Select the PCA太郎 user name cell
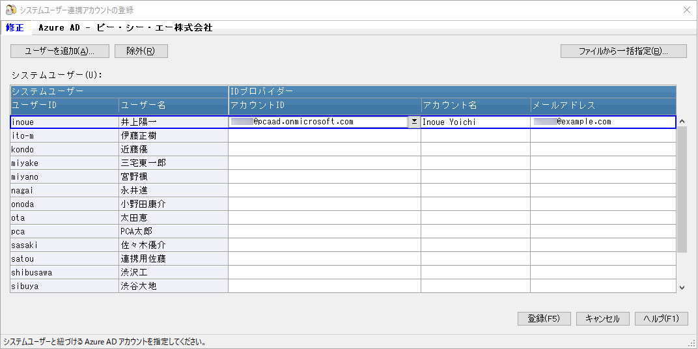698x349 pixels. tap(173, 231)
